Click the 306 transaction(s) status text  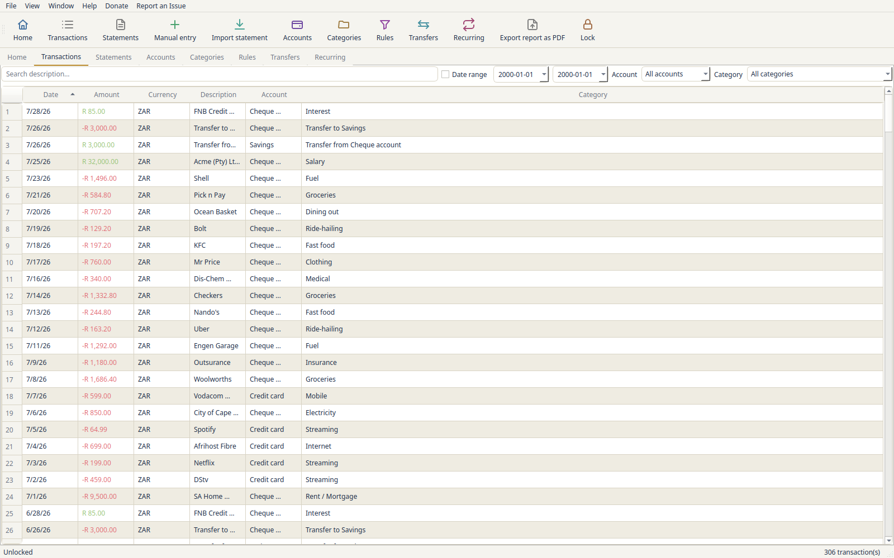click(852, 552)
